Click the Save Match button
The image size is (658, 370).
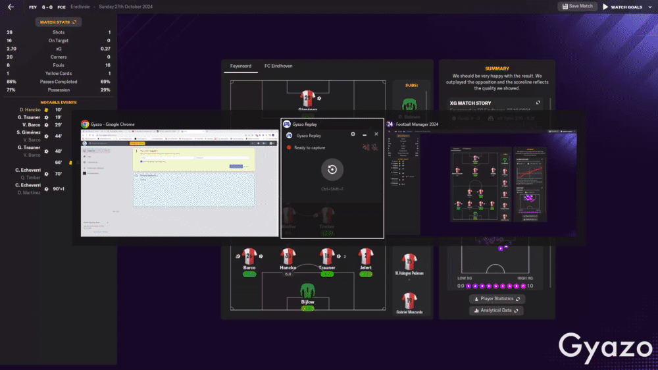[578, 7]
